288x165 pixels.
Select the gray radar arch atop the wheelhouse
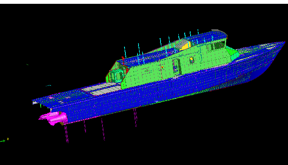219,31
